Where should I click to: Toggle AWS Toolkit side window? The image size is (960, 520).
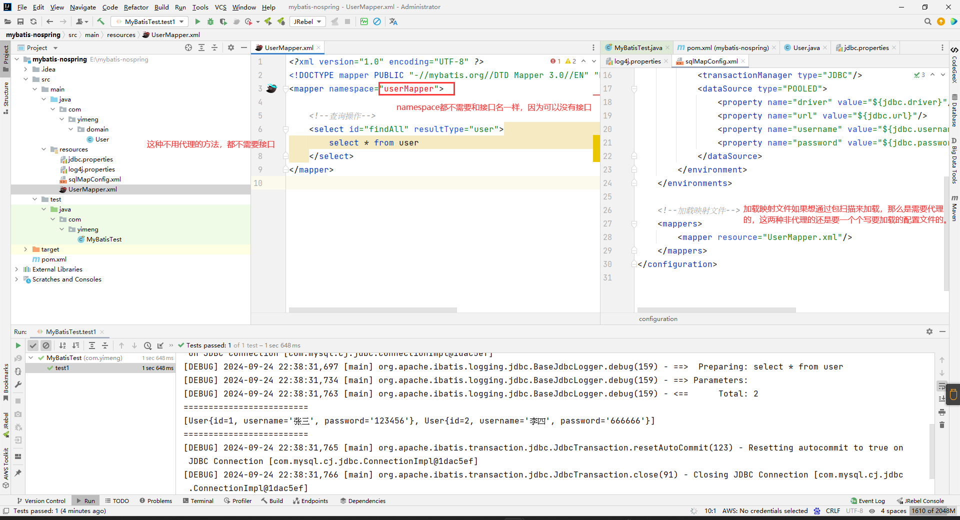[5, 468]
